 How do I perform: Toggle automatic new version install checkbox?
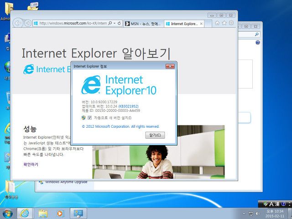(x=89, y=118)
